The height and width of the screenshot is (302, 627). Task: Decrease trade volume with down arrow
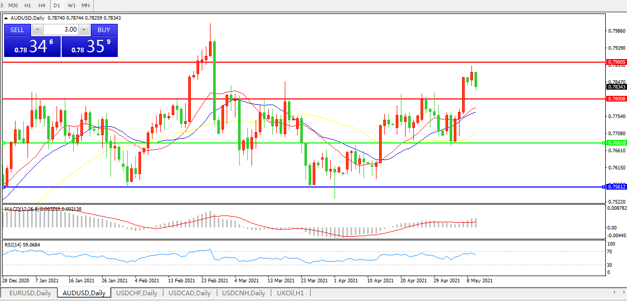(37, 30)
